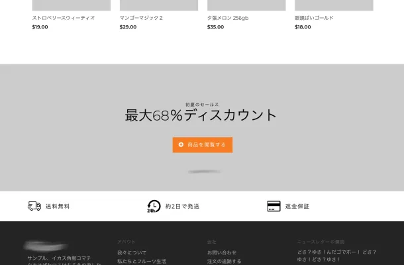Click the refund guarantee card icon

pyautogui.click(x=274, y=206)
